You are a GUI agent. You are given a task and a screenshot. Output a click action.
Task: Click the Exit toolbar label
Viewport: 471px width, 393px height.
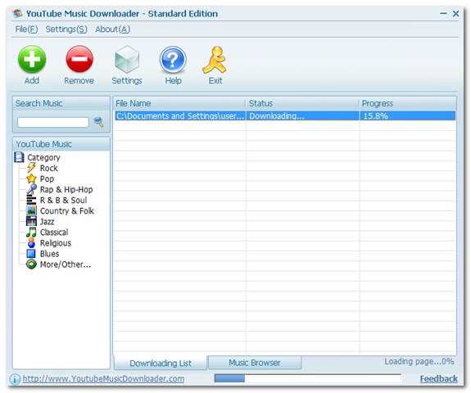[215, 81]
